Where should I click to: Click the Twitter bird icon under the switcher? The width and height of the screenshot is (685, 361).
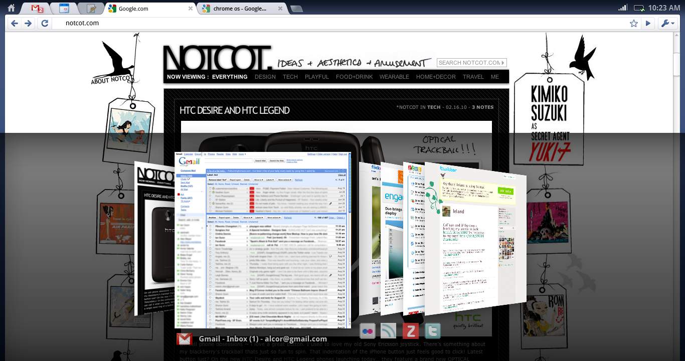point(432,331)
